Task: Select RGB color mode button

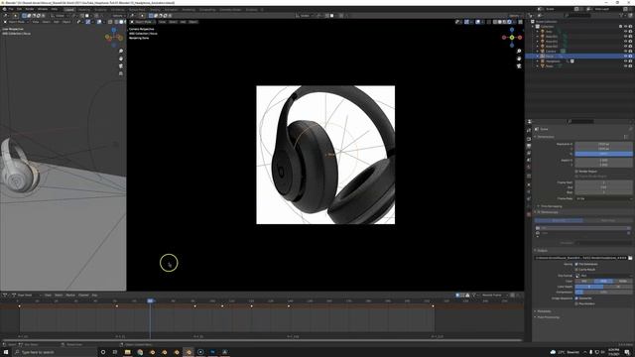Action: click(603, 281)
